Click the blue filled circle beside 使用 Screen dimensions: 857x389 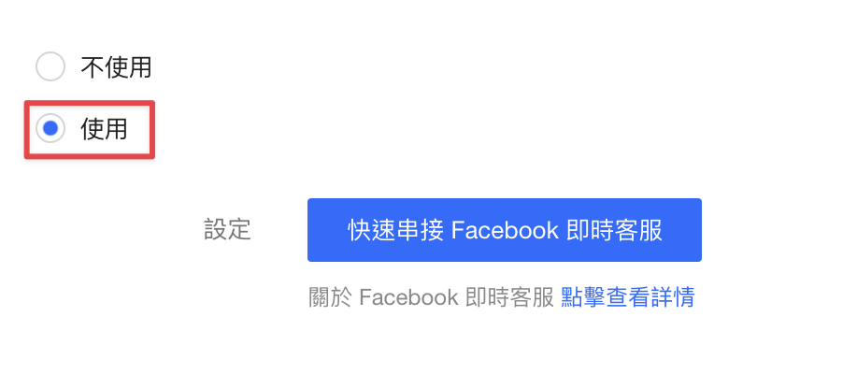tap(50, 128)
